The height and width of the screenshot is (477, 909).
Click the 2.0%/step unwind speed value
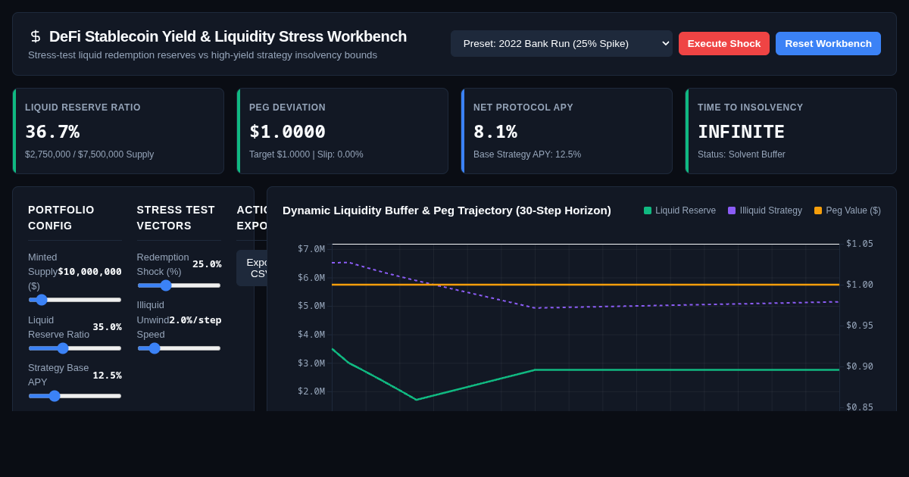click(195, 320)
